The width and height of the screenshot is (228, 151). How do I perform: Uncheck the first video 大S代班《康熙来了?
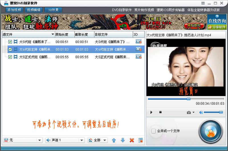pyautogui.click(x=10, y=42)
